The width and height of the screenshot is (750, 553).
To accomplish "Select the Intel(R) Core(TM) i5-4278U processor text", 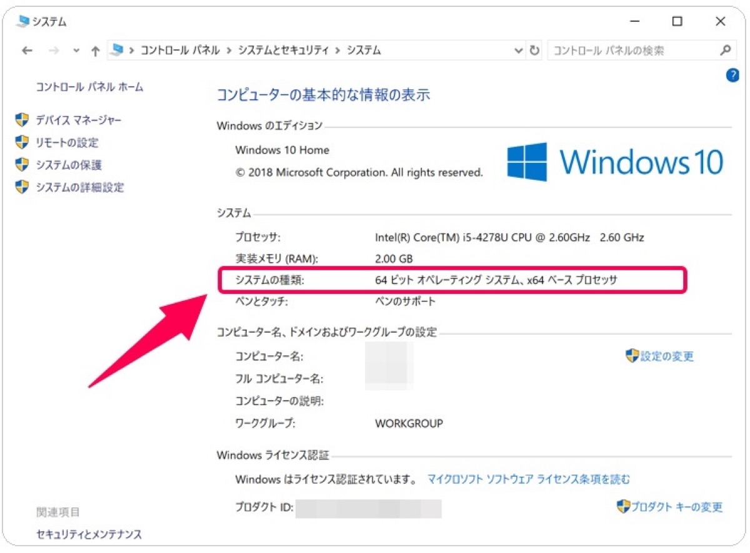I will pyautogui.click(x=509, y=237).
